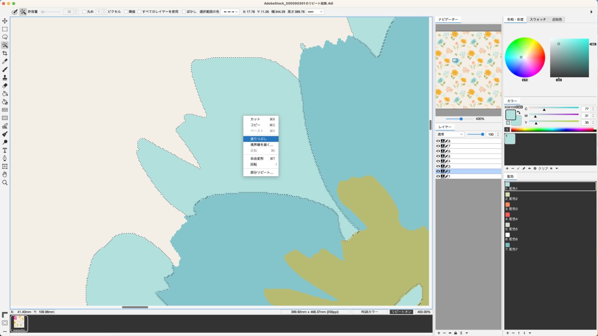
Task: Open the 選択範囲の色 line style dropdown
Action: pos(230,12)
